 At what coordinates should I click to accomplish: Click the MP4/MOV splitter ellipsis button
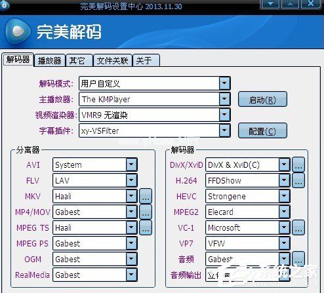(x=146, y=212)
